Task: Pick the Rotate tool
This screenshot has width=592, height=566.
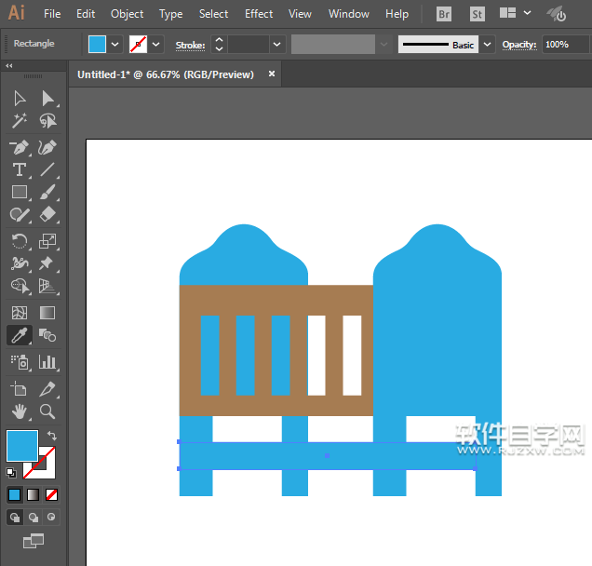Action: click(19, 241)
